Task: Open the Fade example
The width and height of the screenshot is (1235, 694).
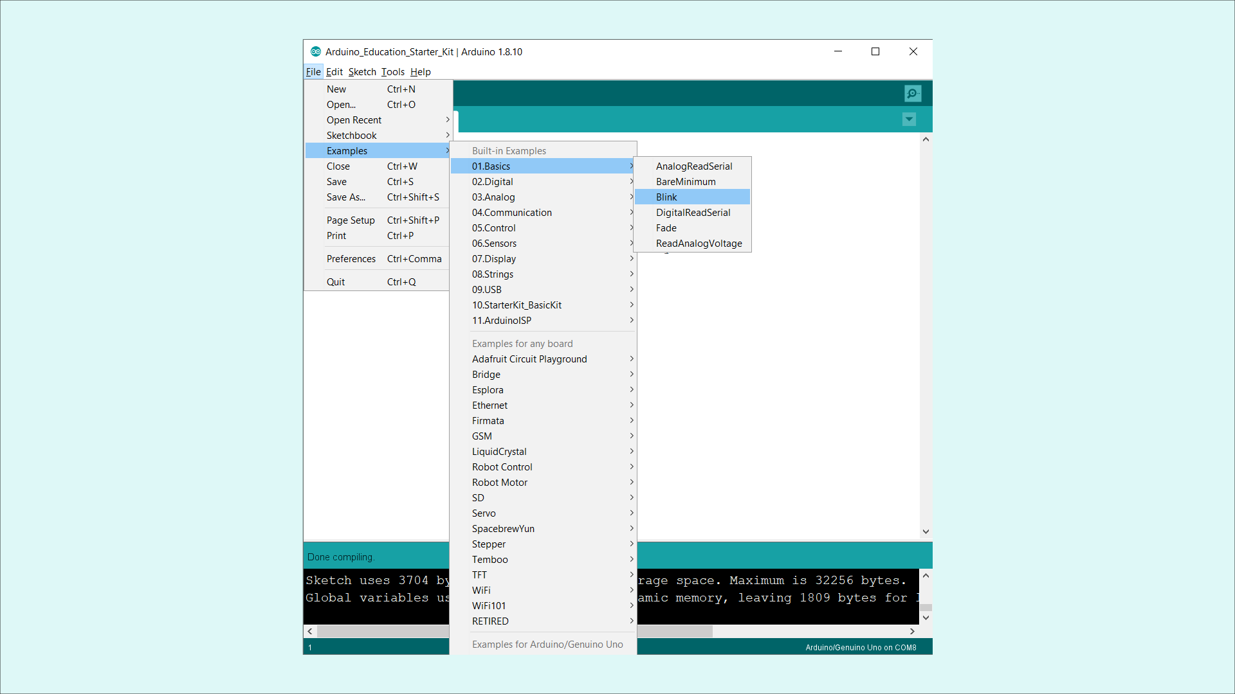Action: 693,228
